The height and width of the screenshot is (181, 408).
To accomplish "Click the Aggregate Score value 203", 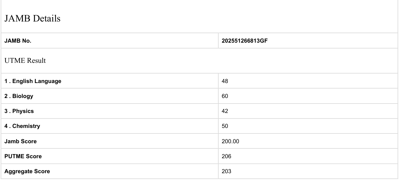I will pyautogui.click(x=226, y=171).
